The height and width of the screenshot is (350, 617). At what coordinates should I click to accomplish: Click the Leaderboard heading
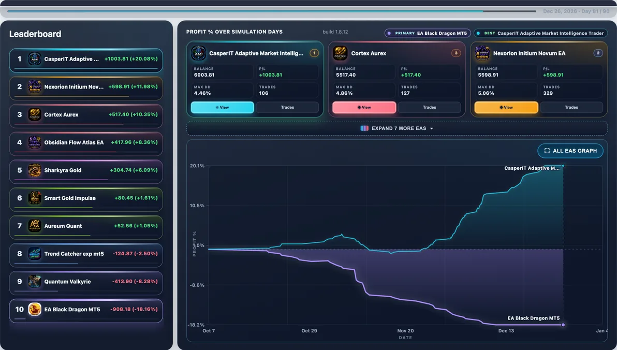[x=35, y=34]
